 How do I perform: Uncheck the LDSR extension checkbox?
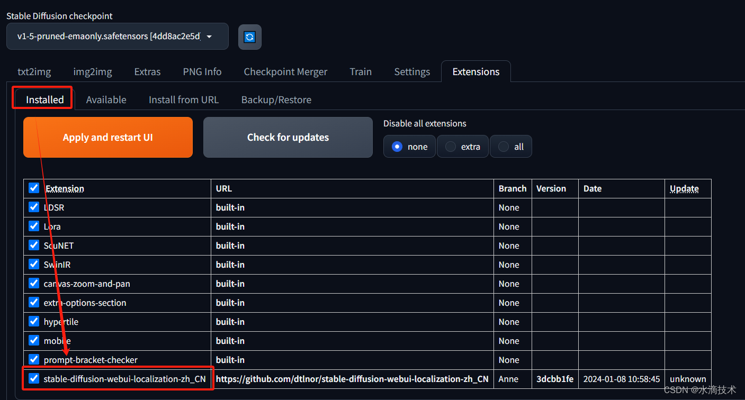tap(34, 207)
